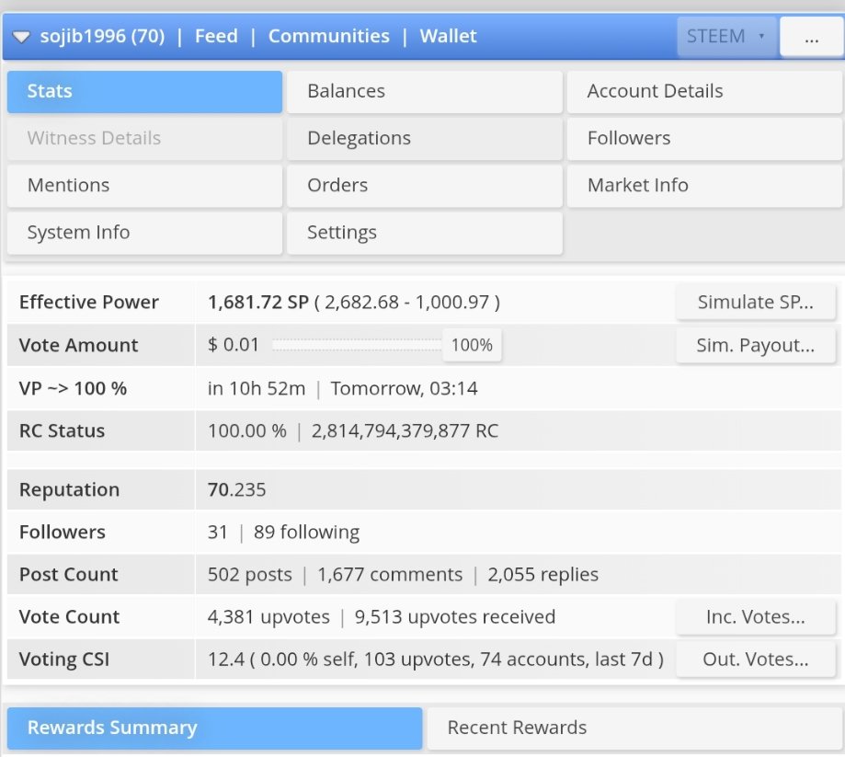
Task: Go to the Feed link
Action: [216, 36]
